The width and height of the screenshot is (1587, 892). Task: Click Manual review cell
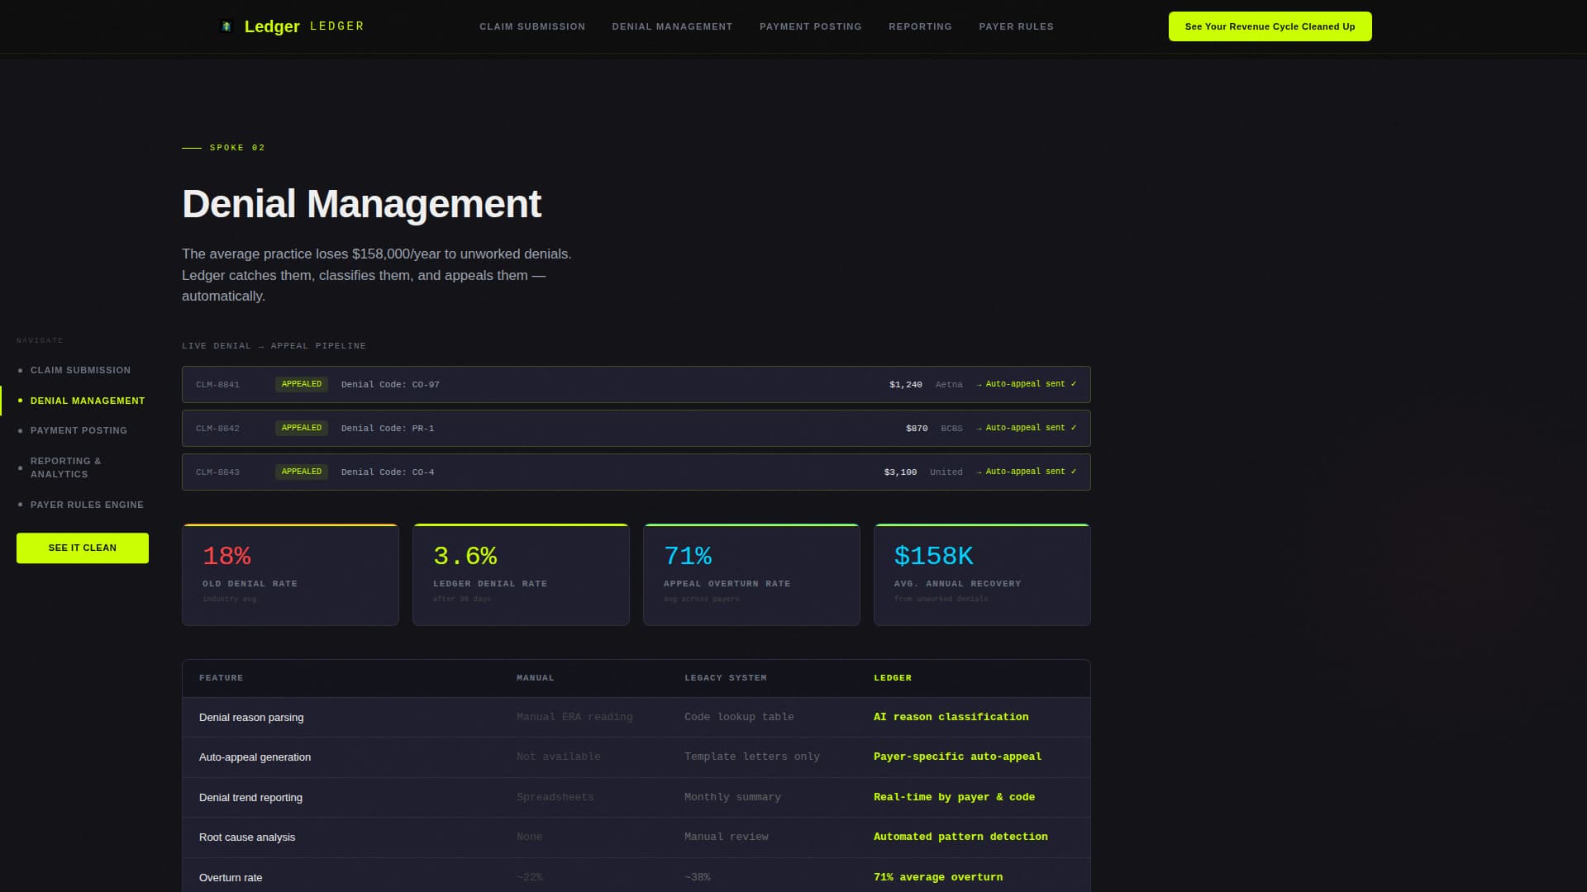click(727, 837)
